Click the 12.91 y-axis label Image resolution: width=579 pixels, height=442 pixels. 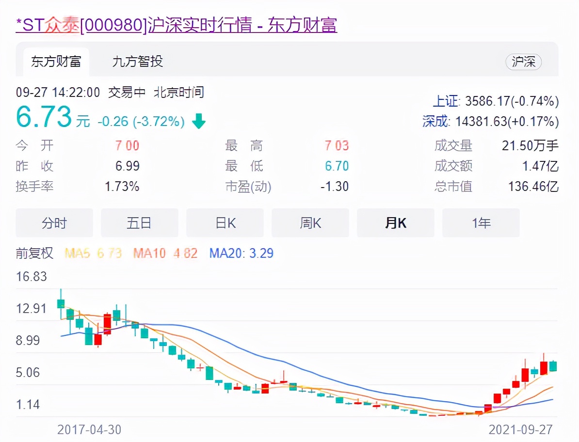[x=32, y=308]
